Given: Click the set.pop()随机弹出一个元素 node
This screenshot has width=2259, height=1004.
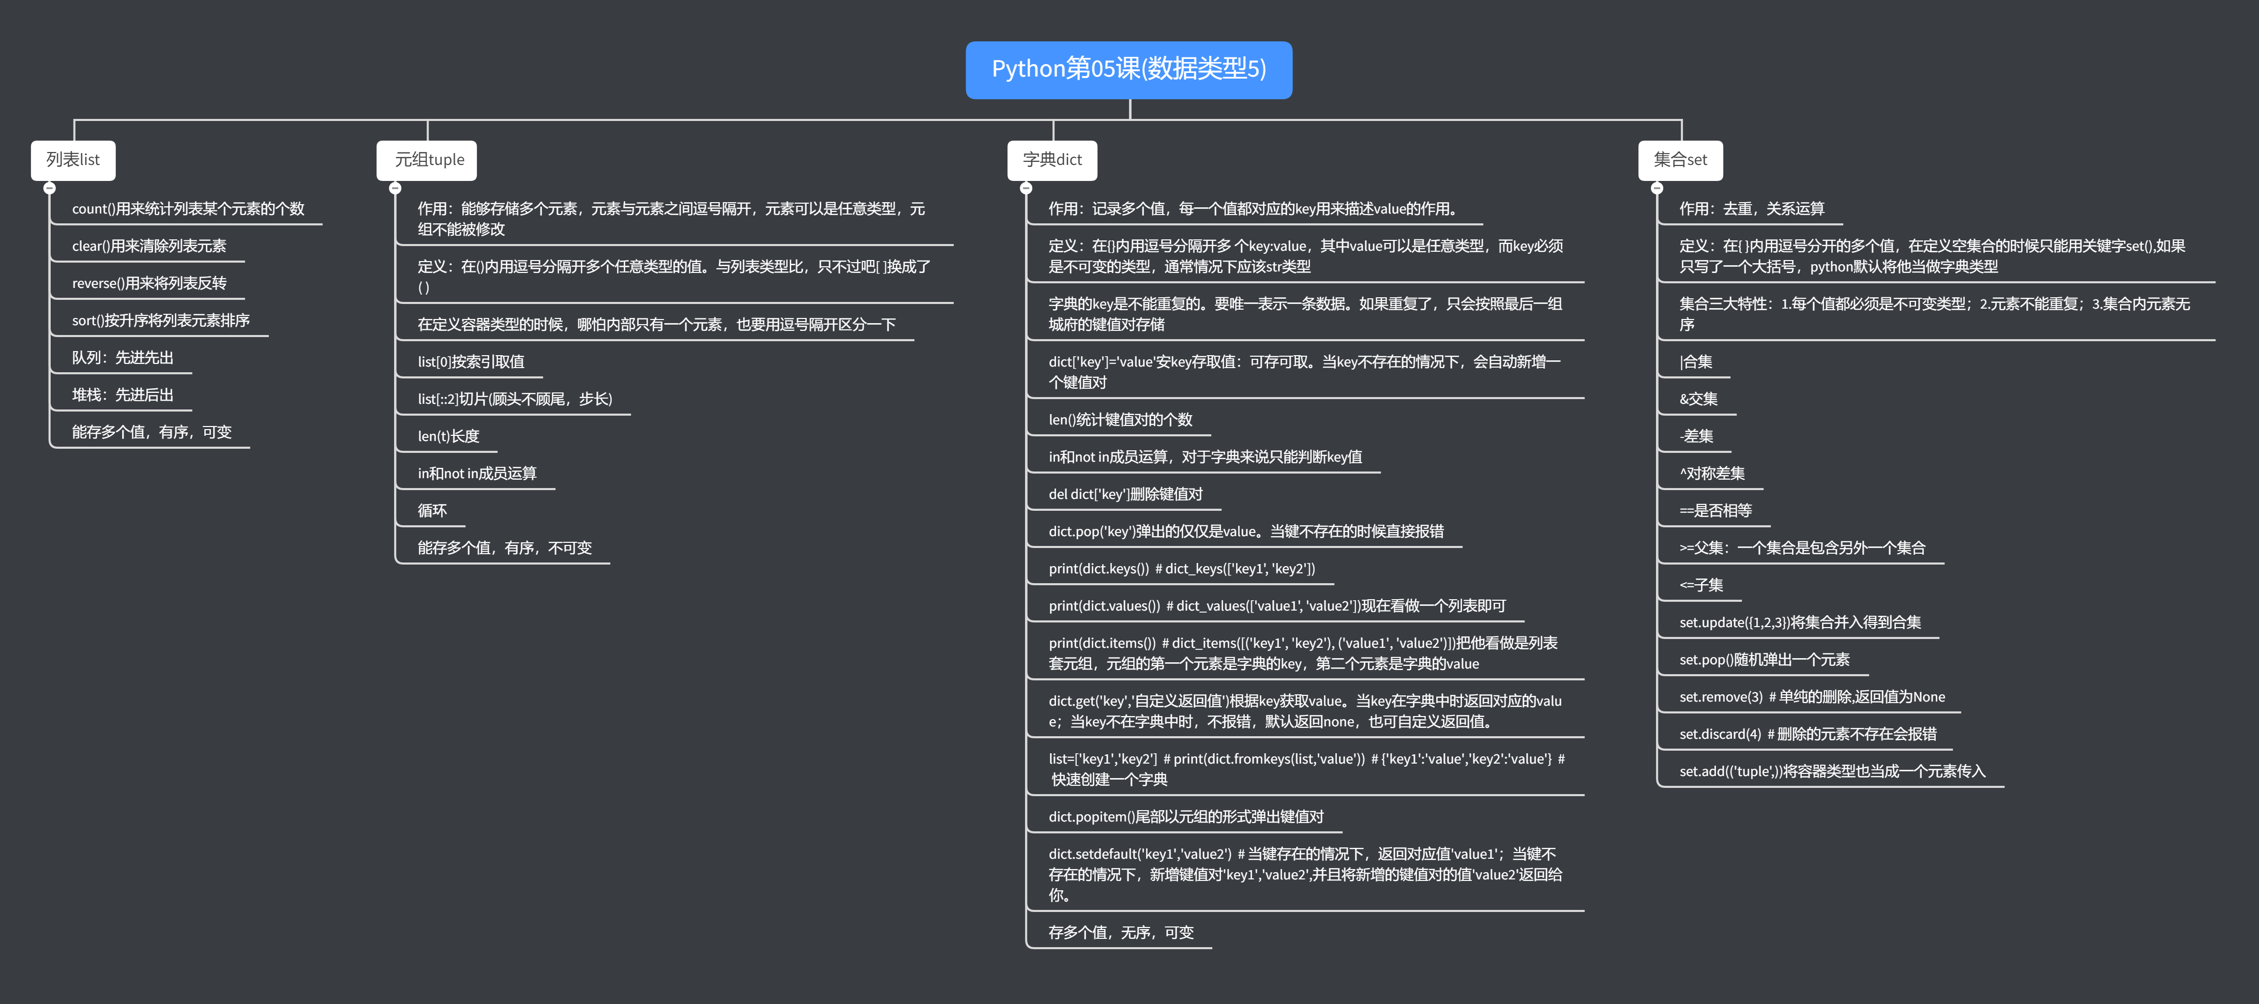Looking at the screenshot, I should (x=1764, y=660).
